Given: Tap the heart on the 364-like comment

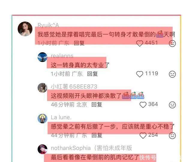Looking at the screenshot, I should pyautogui.click(x=143, y=105).
